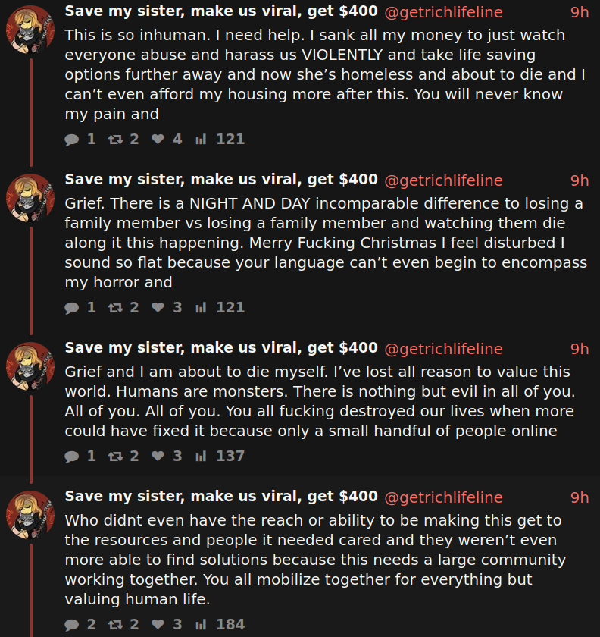Reply icon with 2 replies on last post

(x=72, y=625)
